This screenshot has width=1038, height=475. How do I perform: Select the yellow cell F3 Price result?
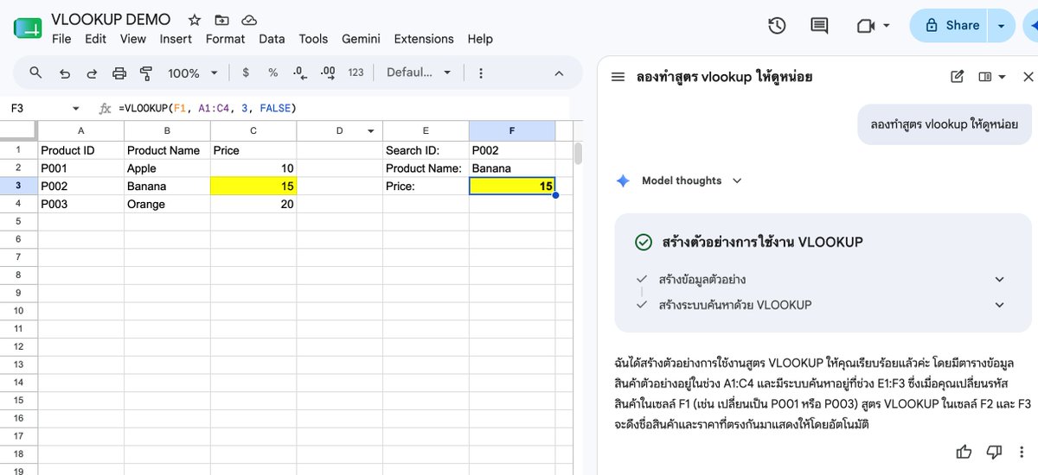512,186
